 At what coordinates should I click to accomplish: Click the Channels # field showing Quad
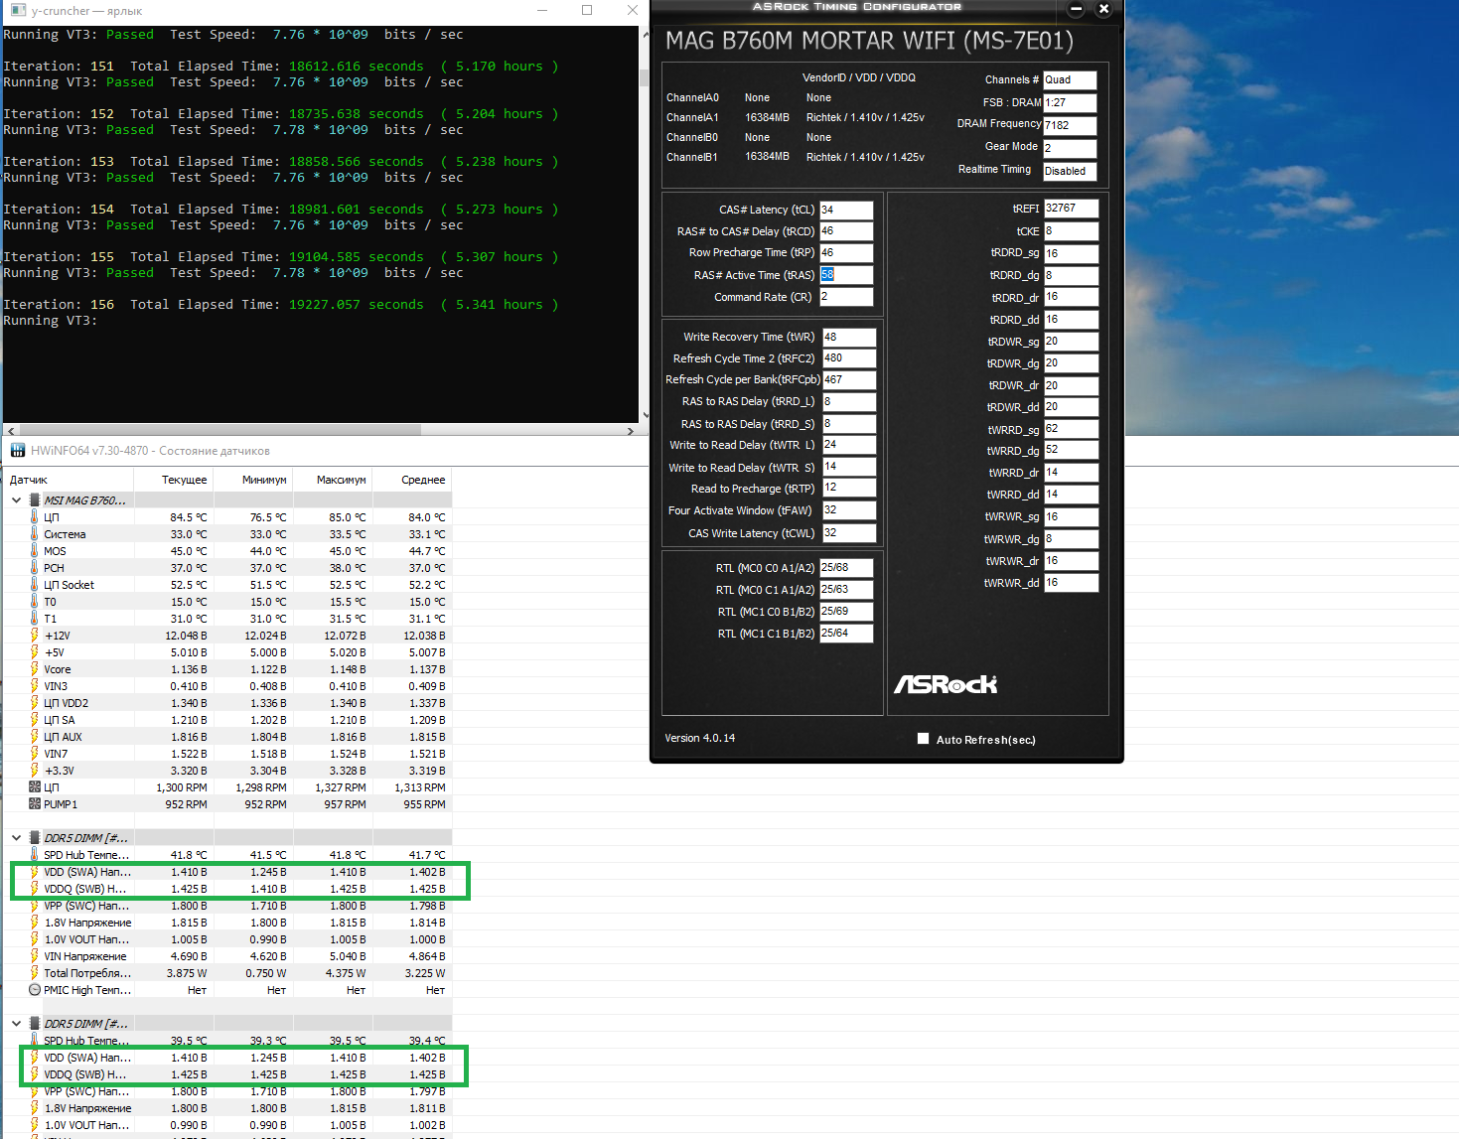1070,79
